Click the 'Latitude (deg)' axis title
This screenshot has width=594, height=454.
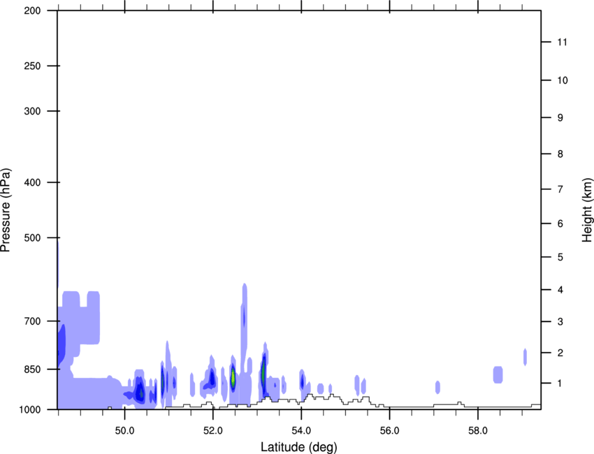299,447
